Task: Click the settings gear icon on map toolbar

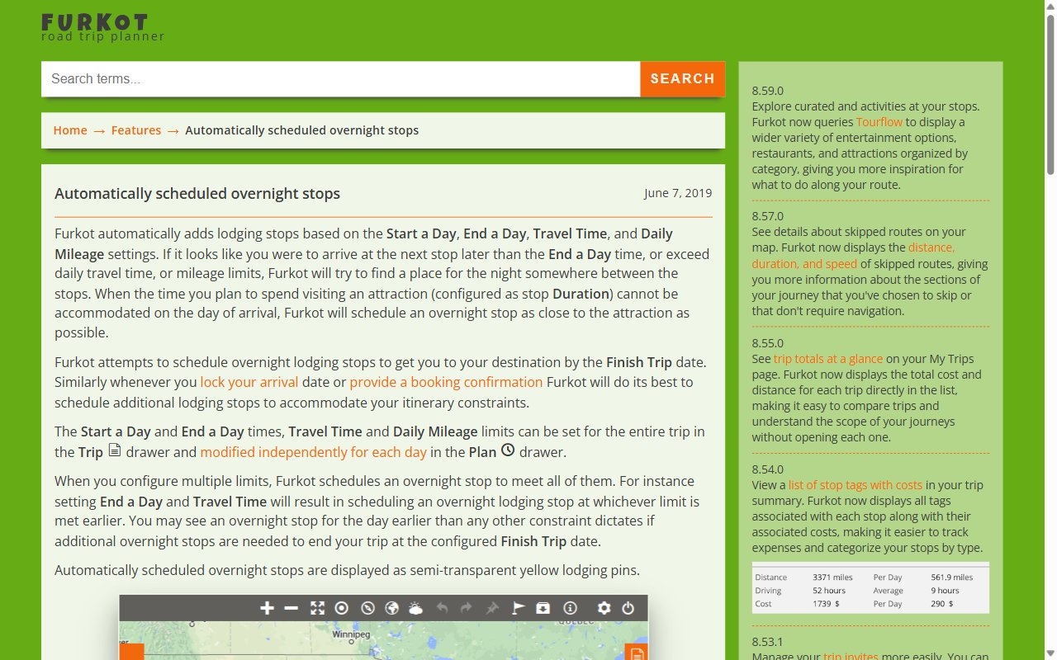Action: point(604,608)
